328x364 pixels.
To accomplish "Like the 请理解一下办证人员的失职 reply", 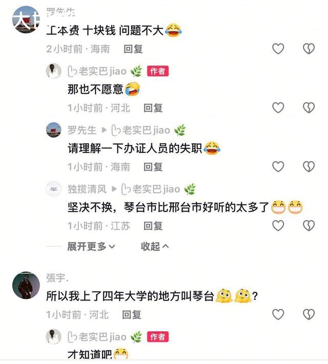I will click(x=278, y=167).
